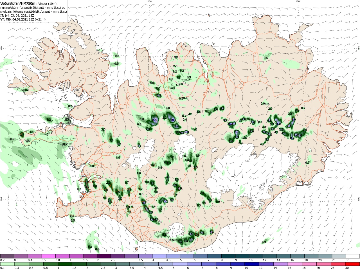Click the '10.2' precipitation value on the map
360x270 pixels.
pyautogui.click(x=174, y=120)
